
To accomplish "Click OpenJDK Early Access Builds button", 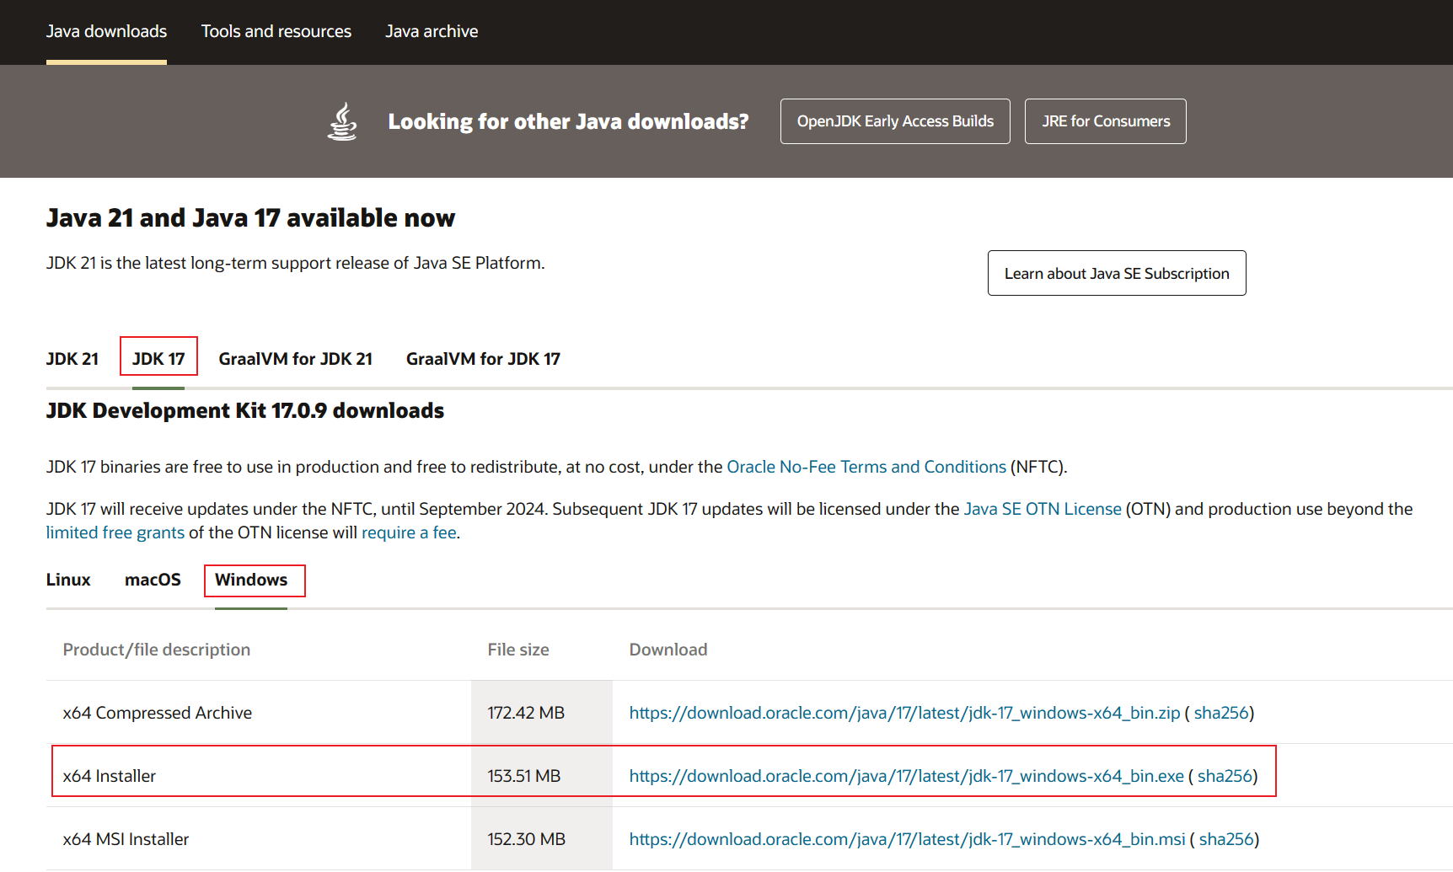I will tap(895, 121).
